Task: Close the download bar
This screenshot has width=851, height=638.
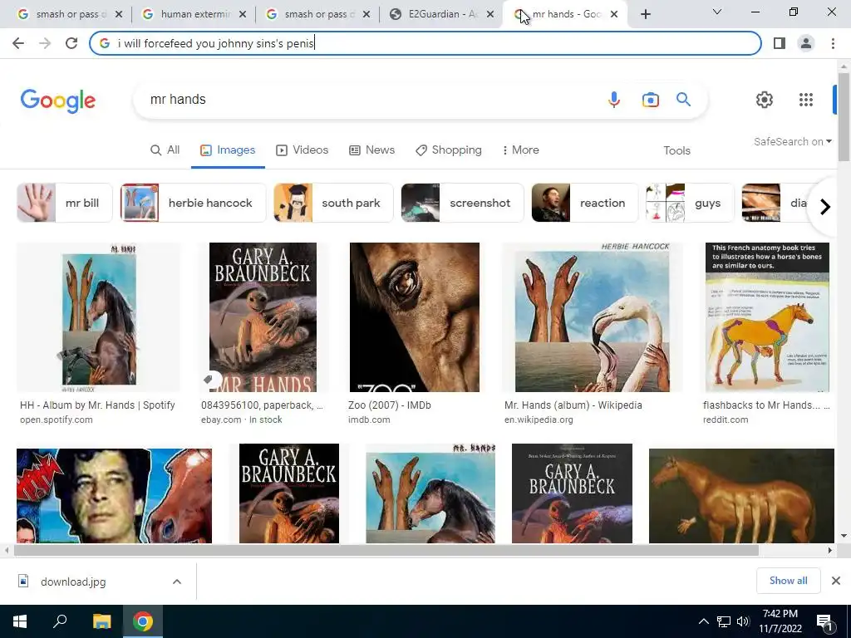Action: tap(836, 581)
